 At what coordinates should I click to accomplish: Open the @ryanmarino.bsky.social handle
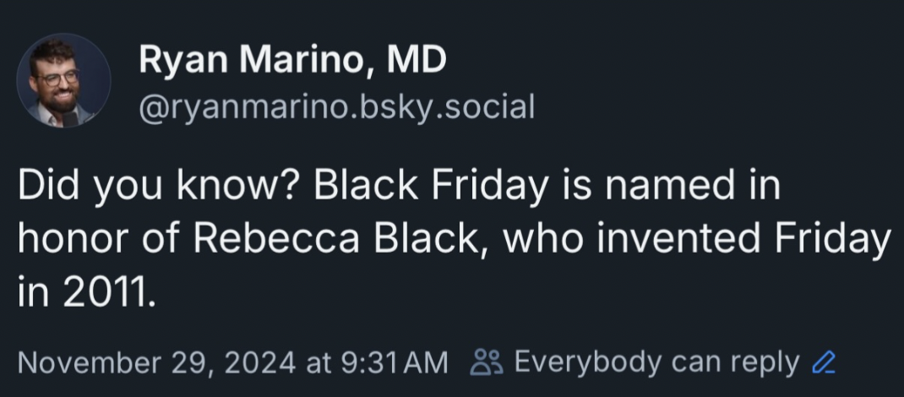point(335,106)
